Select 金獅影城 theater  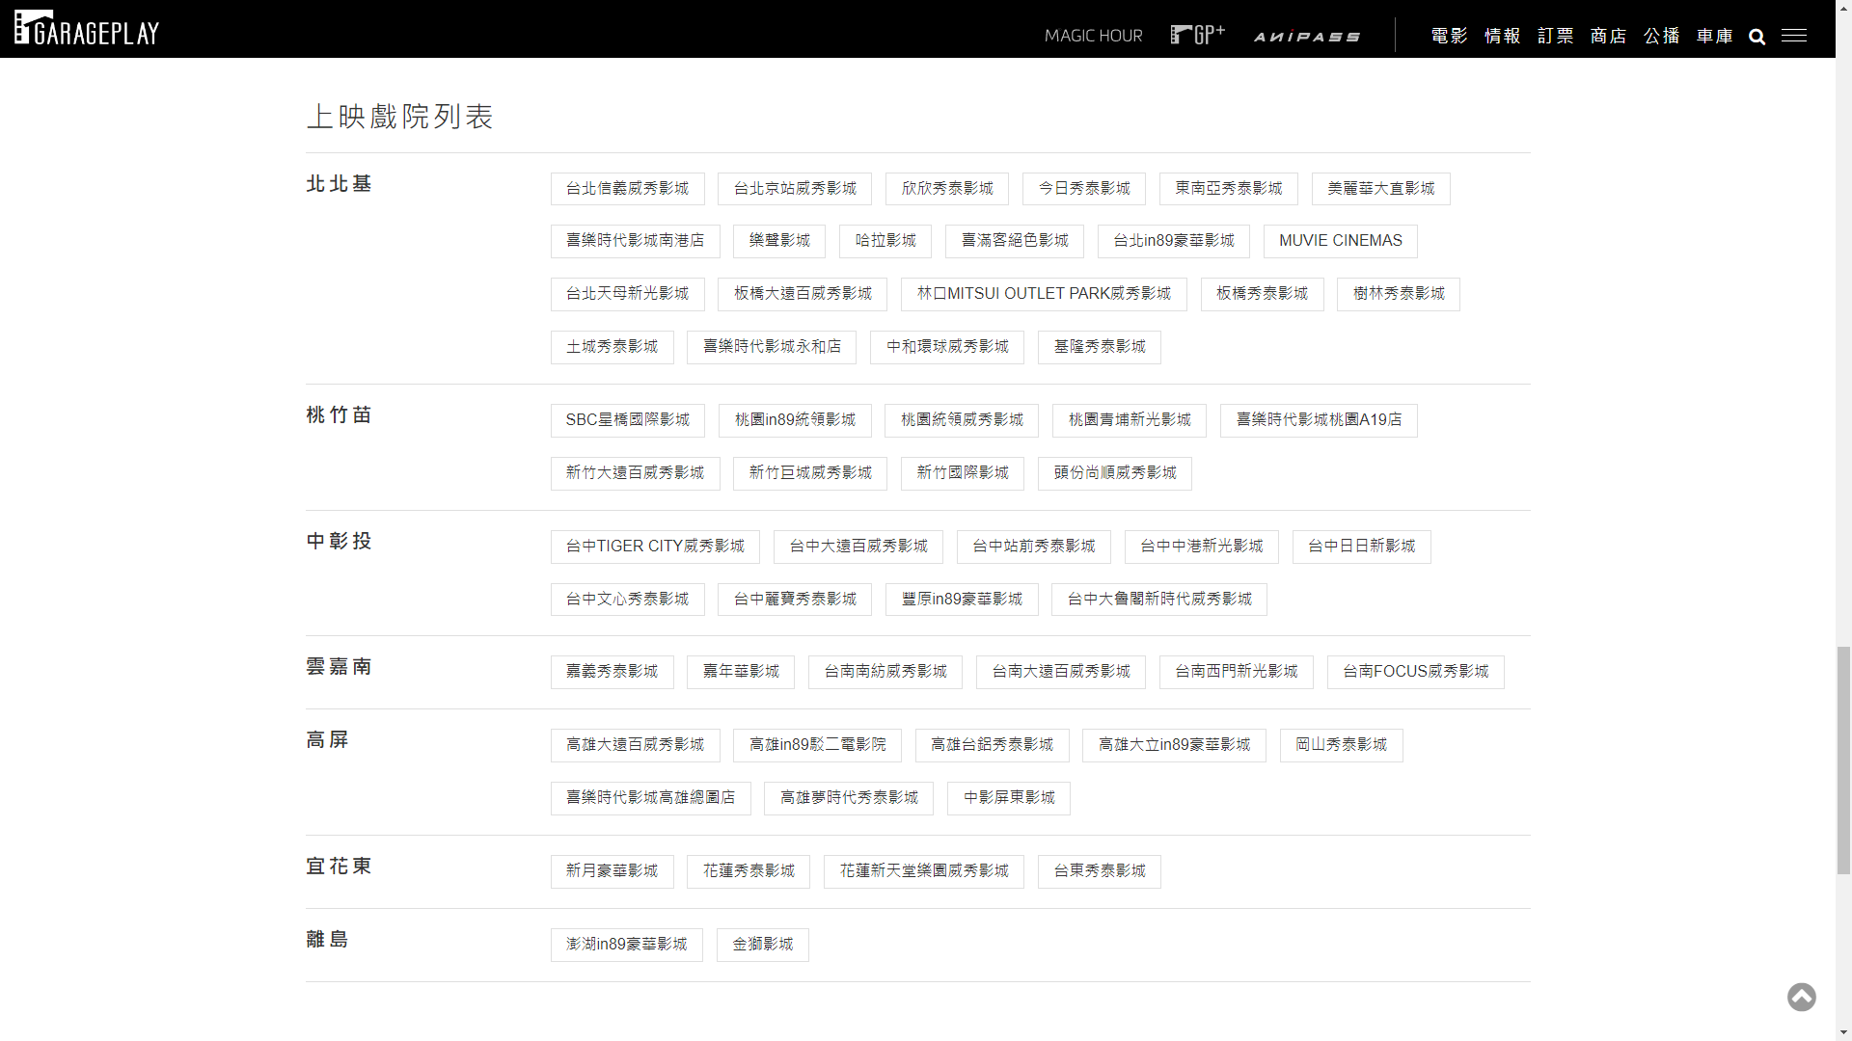coord(763,945)
